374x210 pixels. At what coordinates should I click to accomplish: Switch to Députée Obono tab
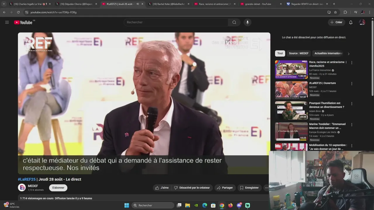77,4
